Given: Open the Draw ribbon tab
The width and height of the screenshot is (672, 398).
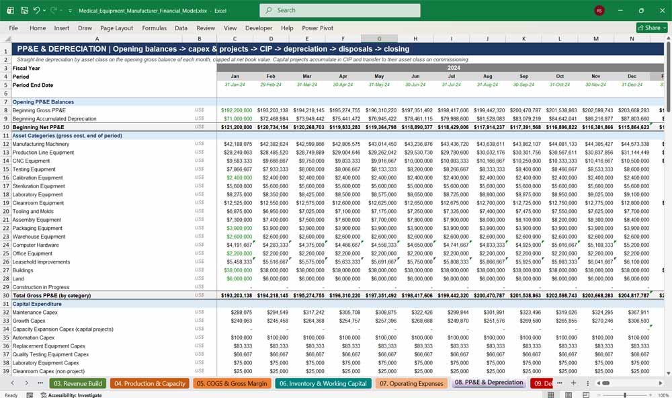Looking at the screenshot, I should coord(85,28).
